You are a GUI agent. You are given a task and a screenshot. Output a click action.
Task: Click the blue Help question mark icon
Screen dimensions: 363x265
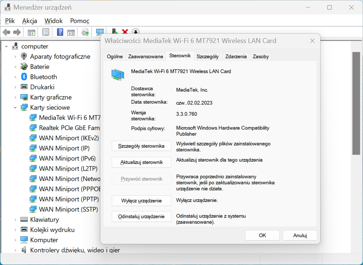pos(60,32)
